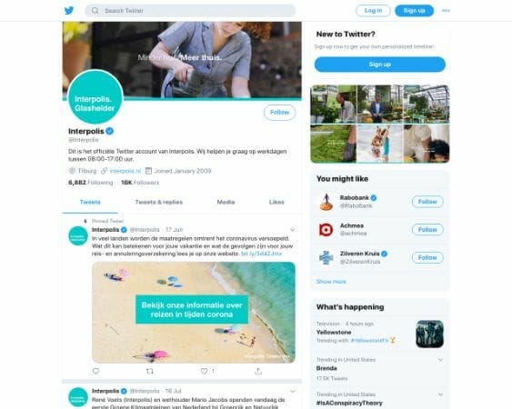Retweet the pinned Interpolis tweet
The height and width of the screenshot is (409, 512).
coord(150,371)
